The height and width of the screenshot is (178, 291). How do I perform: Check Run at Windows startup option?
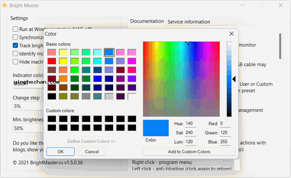pyautogui.click(x=15, y=29)
